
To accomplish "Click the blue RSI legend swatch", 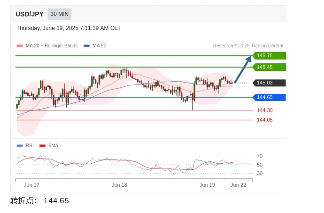I will tap(20, 146).
